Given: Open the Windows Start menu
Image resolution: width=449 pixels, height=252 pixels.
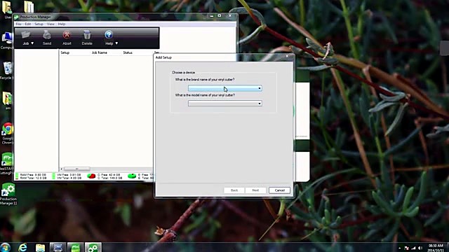Looking at the screenshot, I should point(5,247).
